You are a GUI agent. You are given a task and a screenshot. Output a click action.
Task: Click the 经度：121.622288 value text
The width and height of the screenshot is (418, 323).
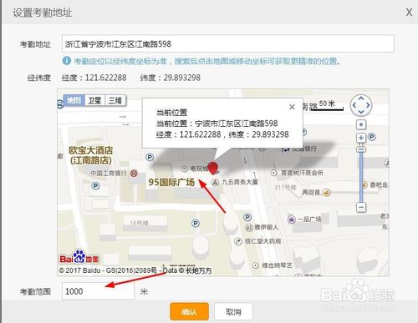pyautogui.click(x=94, y=78)
